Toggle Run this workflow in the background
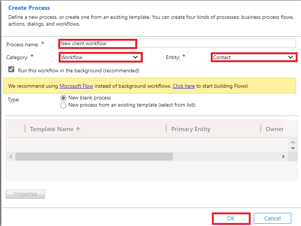The width and height of the screenshot is (301, 226). (11, 70)
